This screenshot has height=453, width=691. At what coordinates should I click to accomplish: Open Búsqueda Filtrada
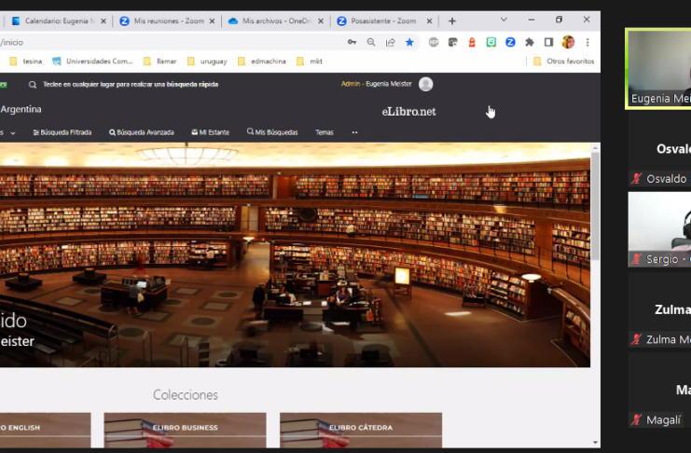coord(62,132)
